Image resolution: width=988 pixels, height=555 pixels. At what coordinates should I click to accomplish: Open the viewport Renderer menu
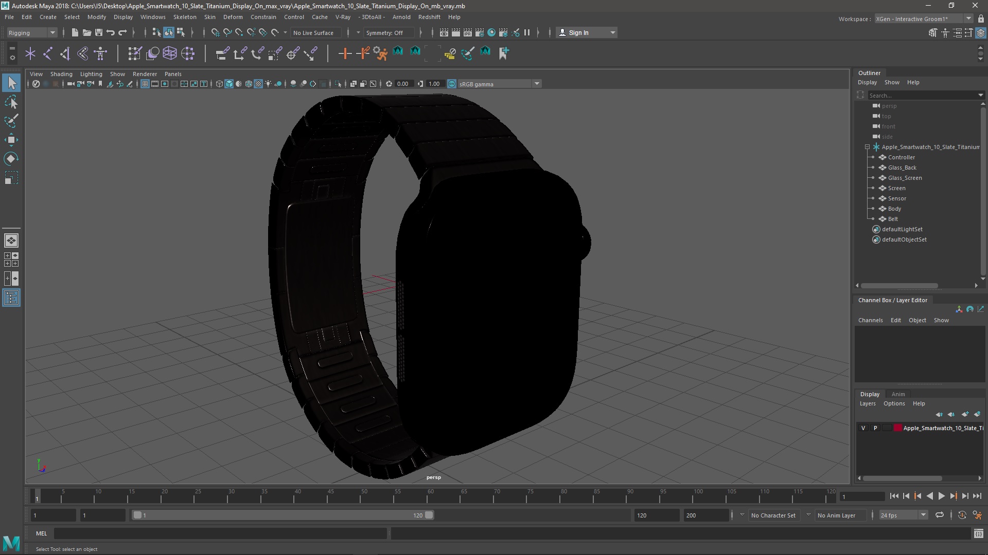[x=145, y=74]
